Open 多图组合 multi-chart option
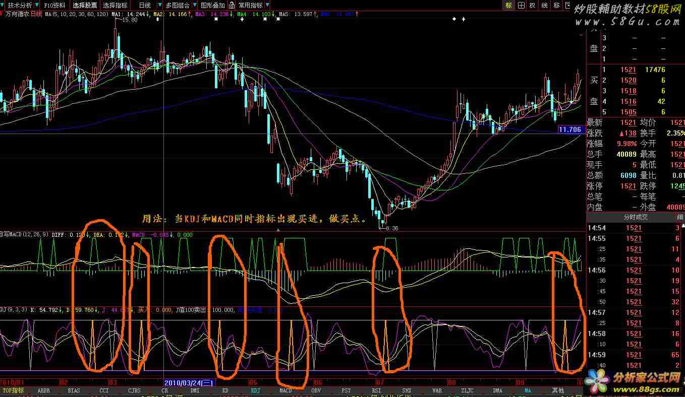The width and height of the screenshot is (685, 397). 178,6
